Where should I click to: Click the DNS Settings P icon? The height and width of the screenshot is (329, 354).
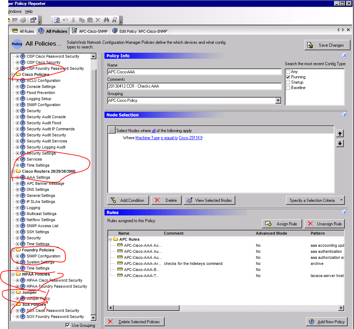pyautogui.click(x=23, y=189)
